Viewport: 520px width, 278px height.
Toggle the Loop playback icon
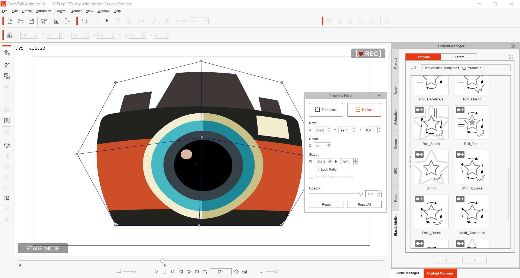coord(205,272)
